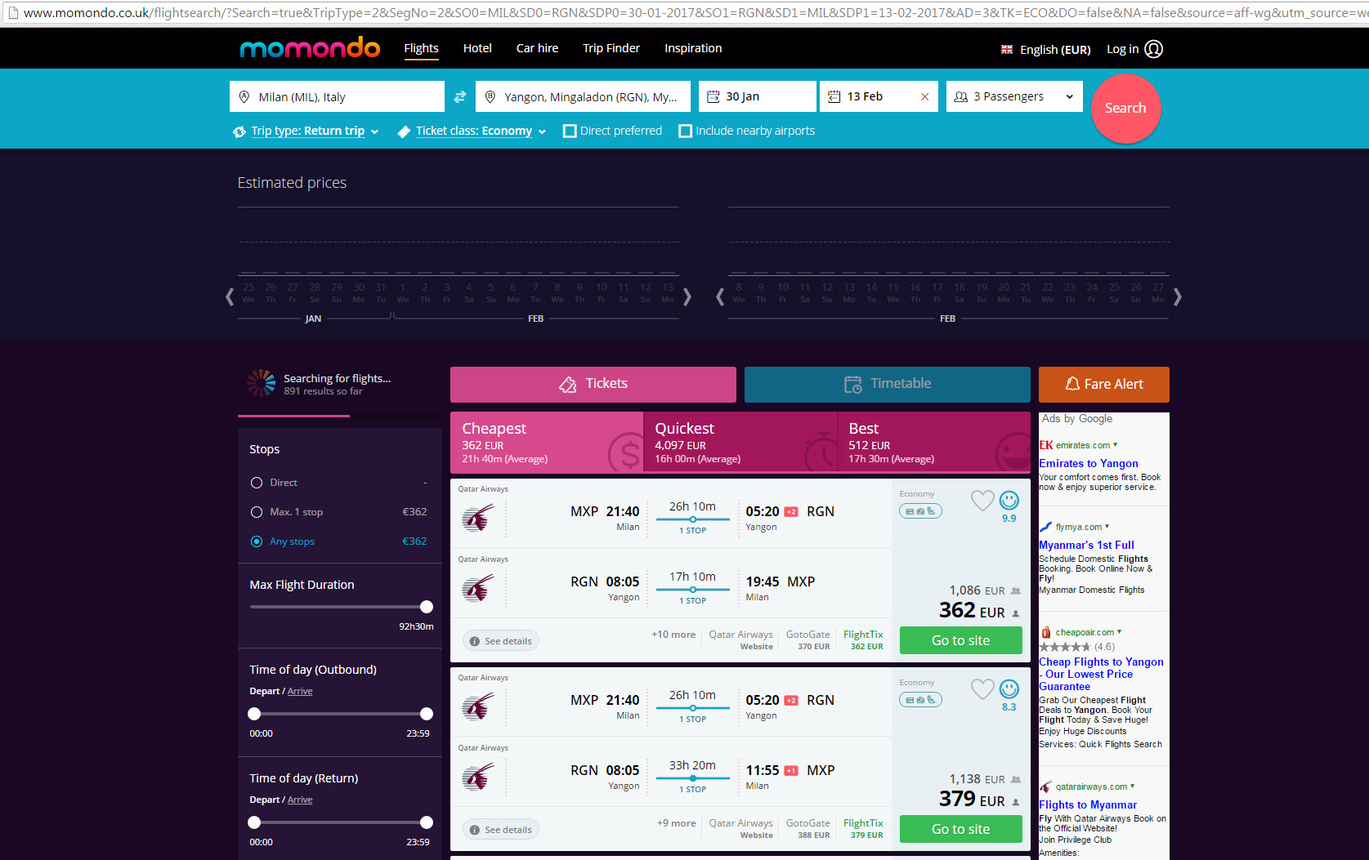Favorite the 362 EUR flight with heart
Image resolution: width=1369 pixels, height=860 pixels.
(x=982, y=500)
